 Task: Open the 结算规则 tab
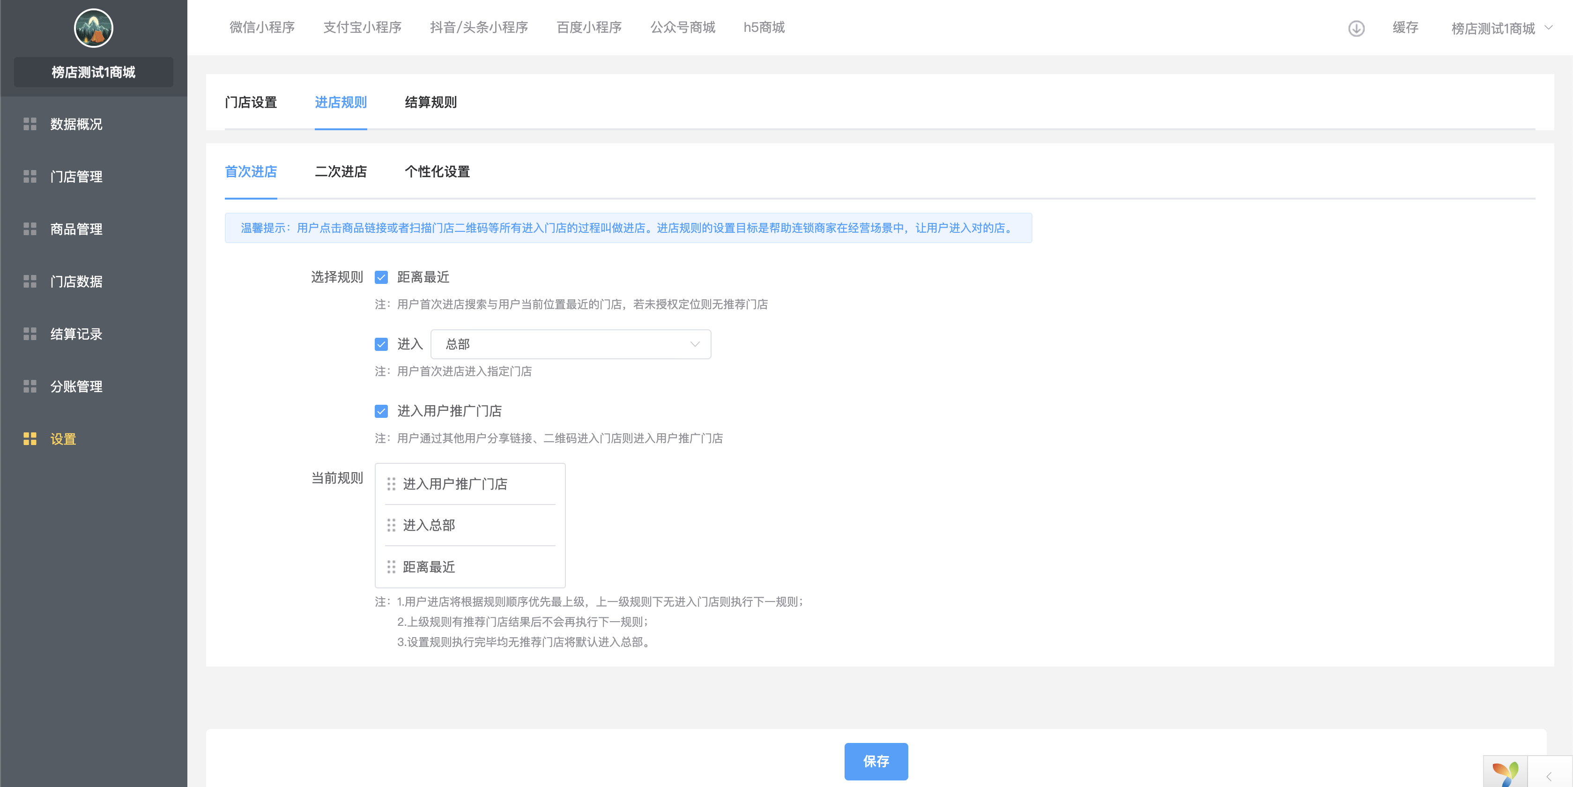tap(431, 102)
